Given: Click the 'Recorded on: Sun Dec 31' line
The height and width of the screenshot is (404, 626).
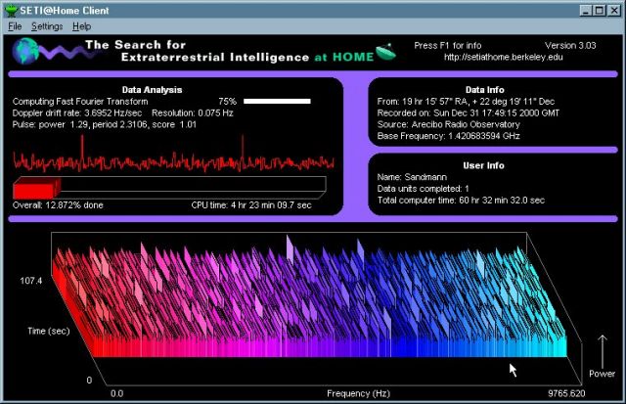Looking at the screenshot, I should [469, 112].
